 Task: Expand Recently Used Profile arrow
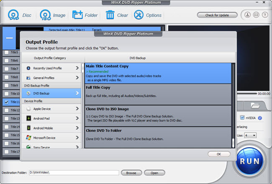click(x=77, y=68)
